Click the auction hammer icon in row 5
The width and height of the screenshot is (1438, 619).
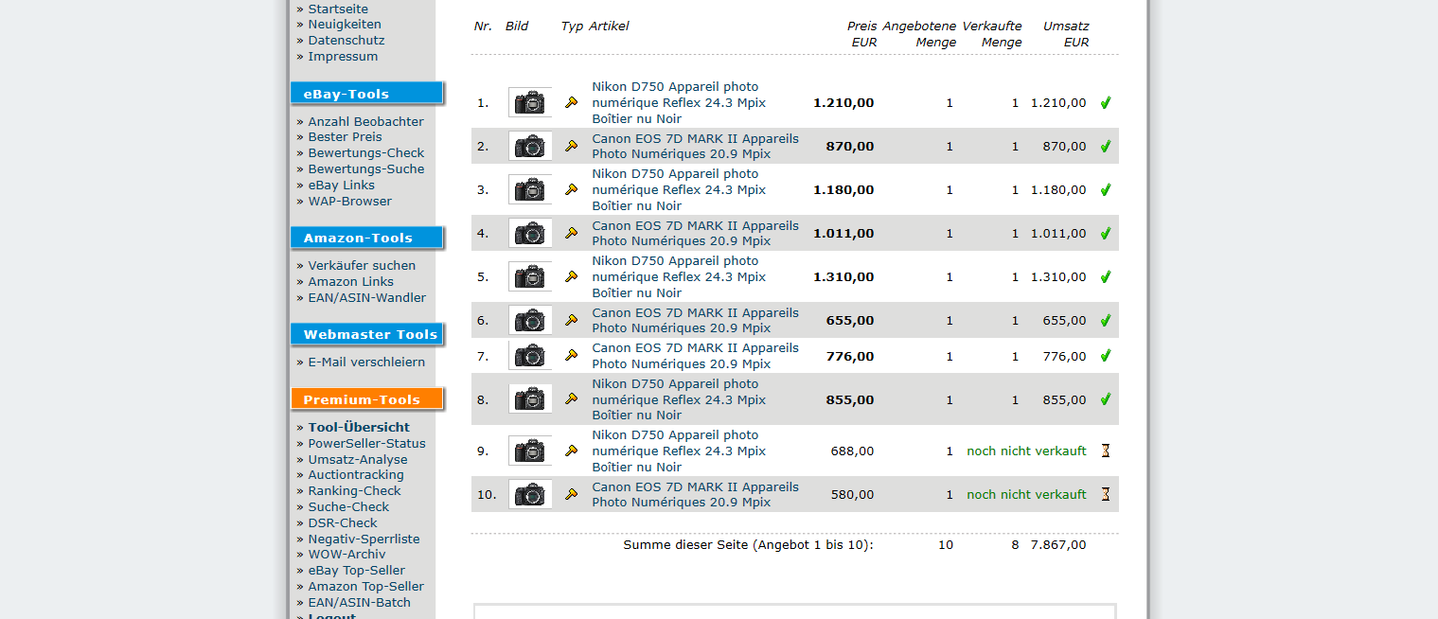tap(571, 276)
